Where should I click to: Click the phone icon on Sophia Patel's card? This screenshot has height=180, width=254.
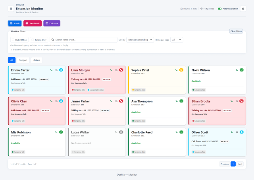point(176,70)
